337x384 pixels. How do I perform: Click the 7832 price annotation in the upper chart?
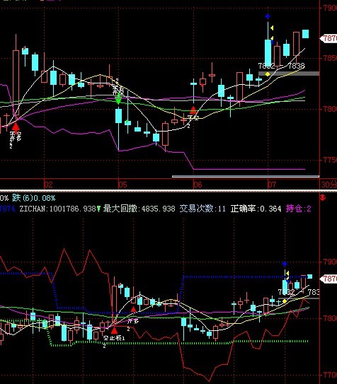[266, 66]
